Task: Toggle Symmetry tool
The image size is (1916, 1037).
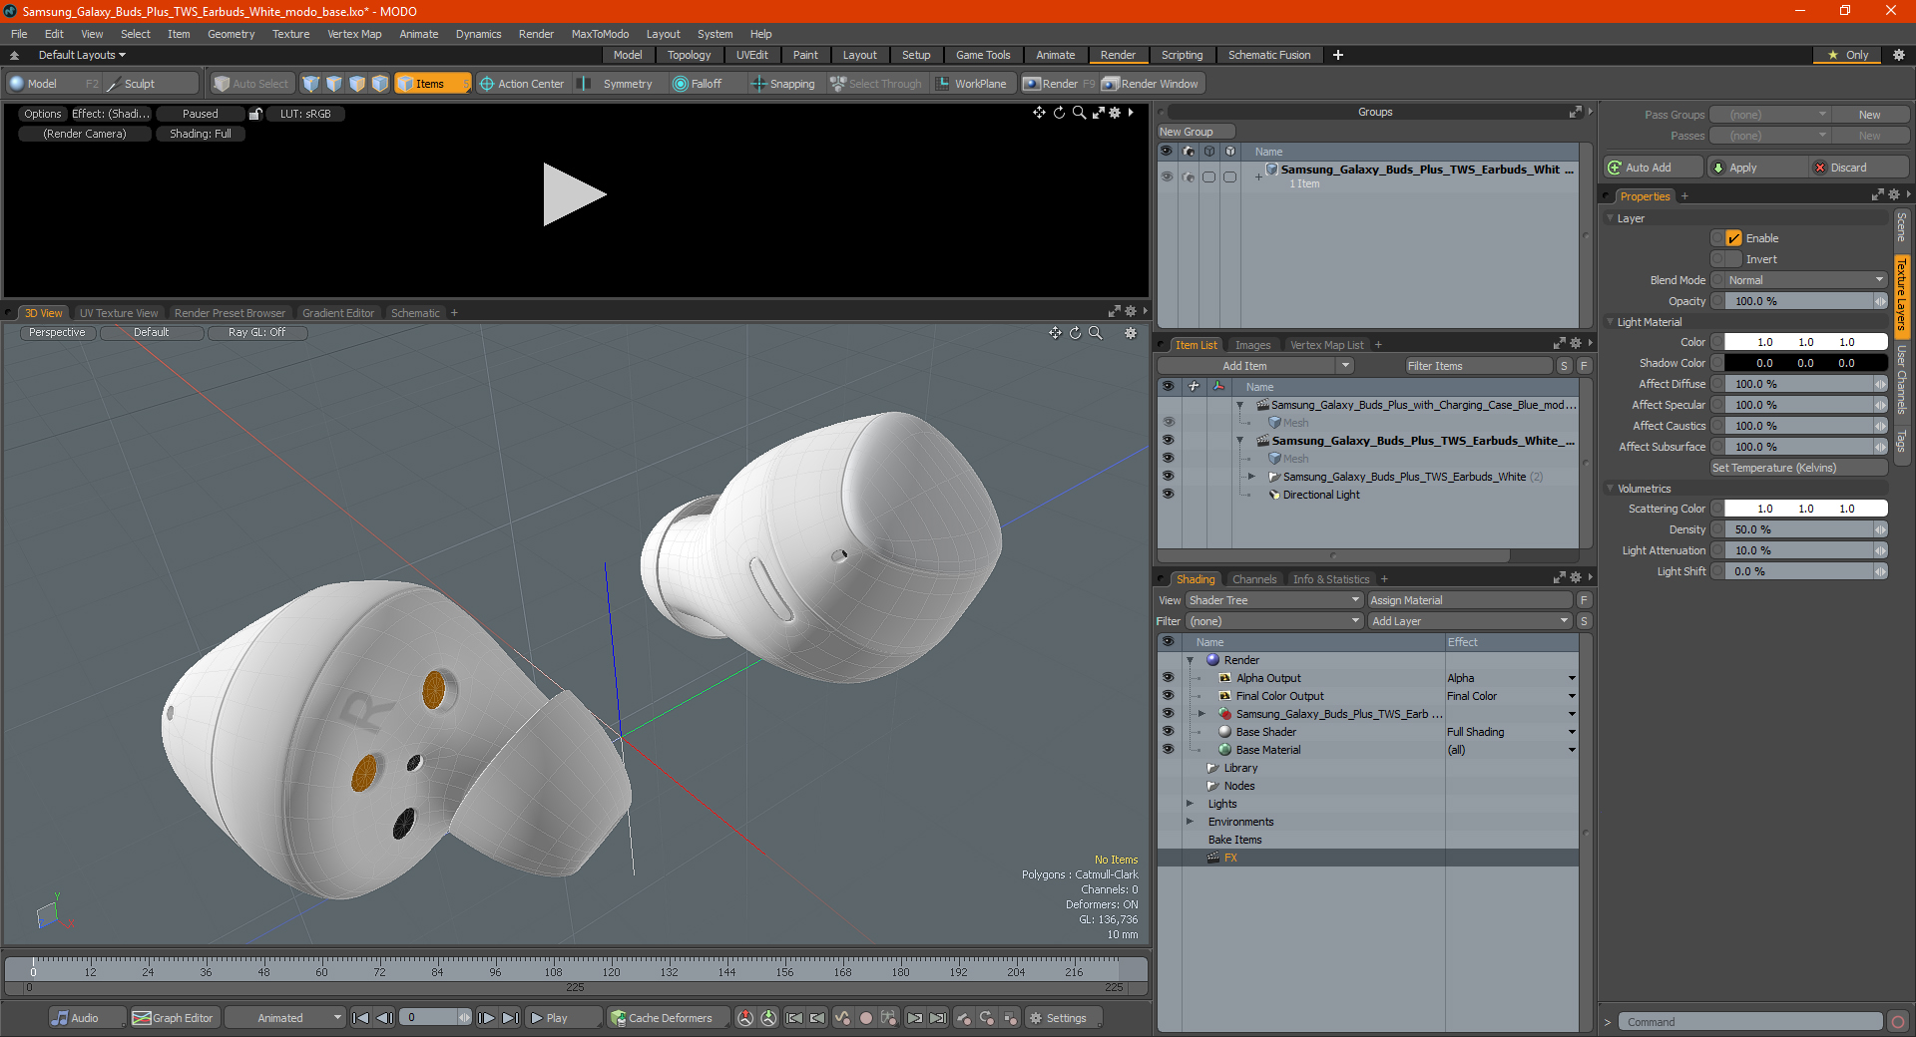Action: tap(618, 84)
